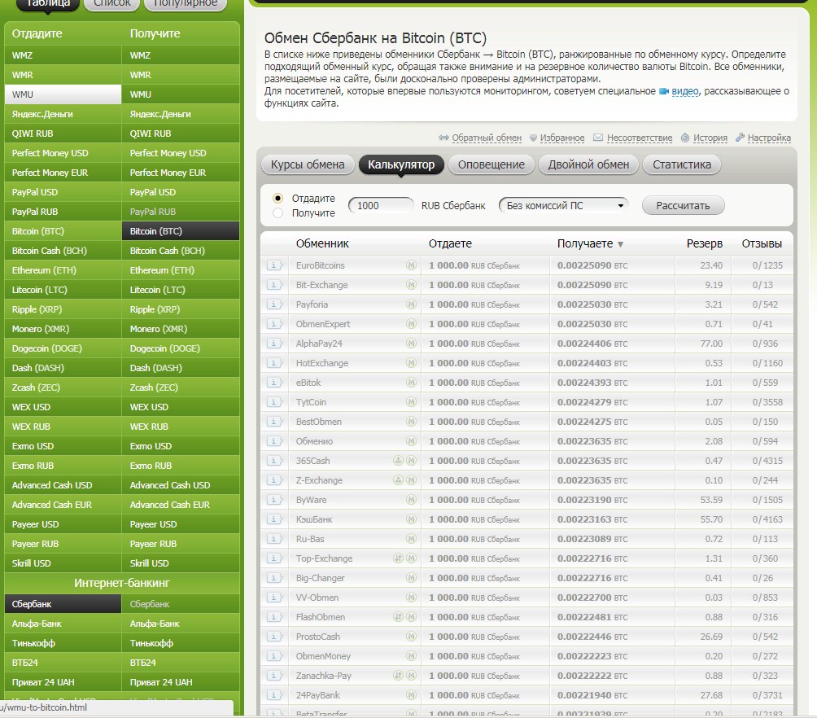Click the reserve value 77.00 for AlphaPay24

coord(711,344)
